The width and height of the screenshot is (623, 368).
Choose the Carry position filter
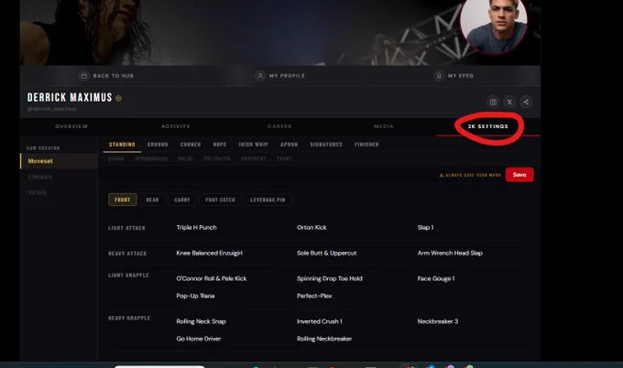coord(182,200)
